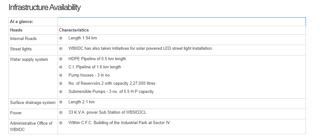Image resolution: width=323 pixels, height=137 pixels.
Task: Click the Infrastructure Availability heading
Action: (x=45, y=8)
